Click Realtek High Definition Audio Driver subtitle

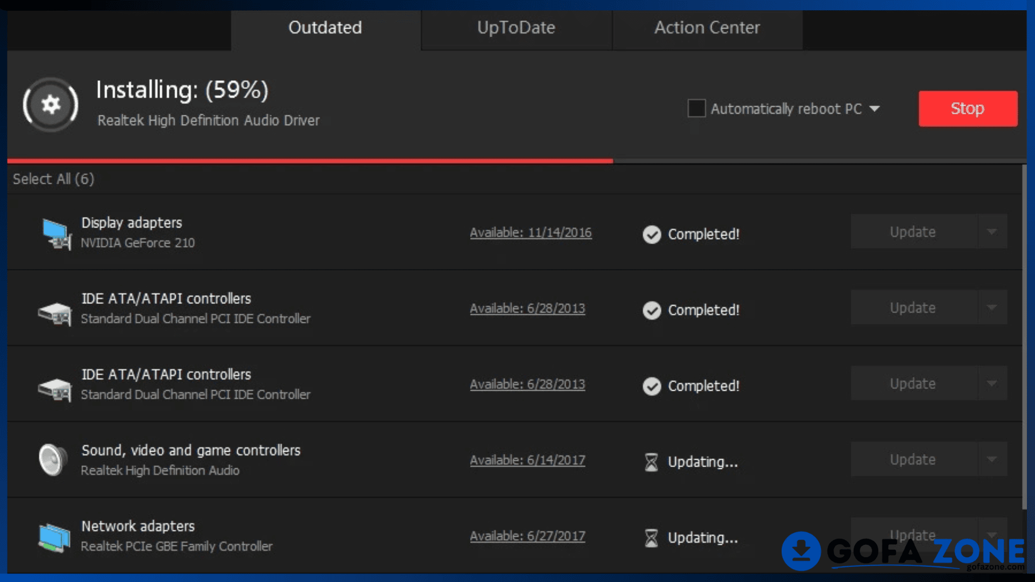pos(209,120)
